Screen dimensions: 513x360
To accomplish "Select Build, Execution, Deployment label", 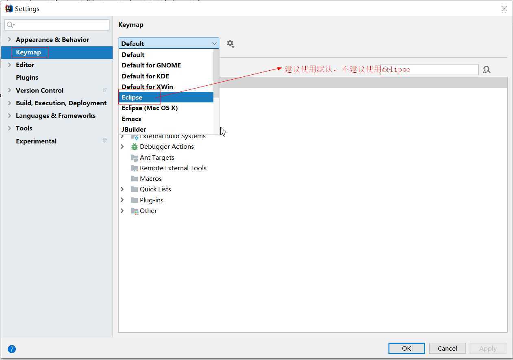I will point(61,103).
